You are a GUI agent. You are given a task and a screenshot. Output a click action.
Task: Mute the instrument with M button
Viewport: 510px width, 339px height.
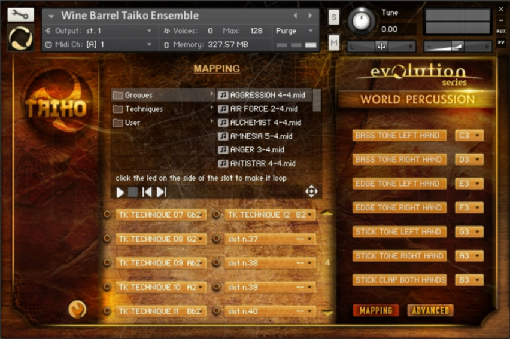tap(333, 42)
